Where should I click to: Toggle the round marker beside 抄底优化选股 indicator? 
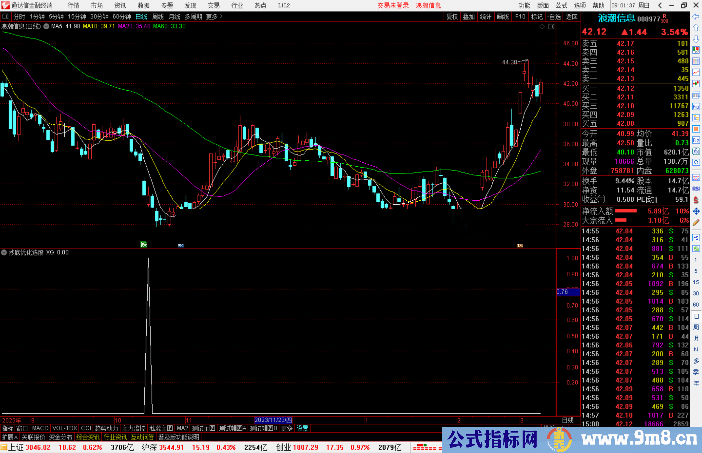click(x=4, y=252)
